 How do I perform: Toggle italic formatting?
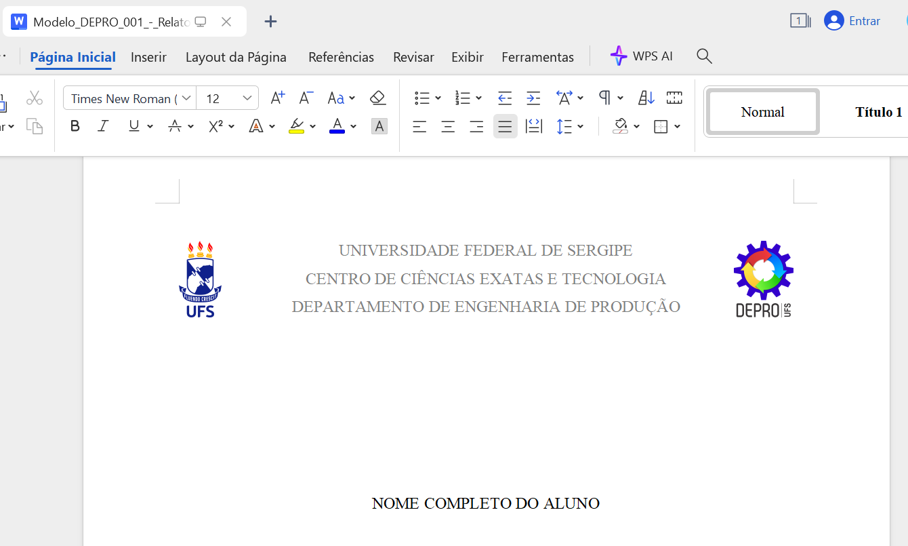pyautogui.click(x=103, y=126)
